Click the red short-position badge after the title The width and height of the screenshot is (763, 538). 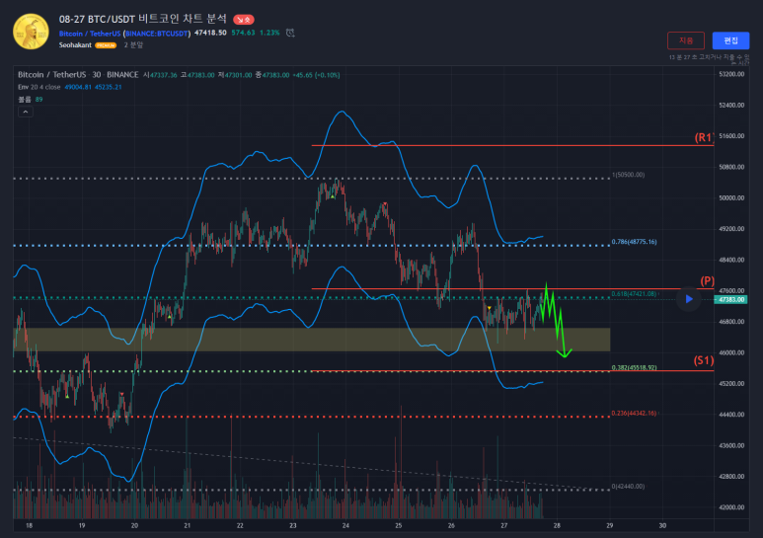pos(244,19)
